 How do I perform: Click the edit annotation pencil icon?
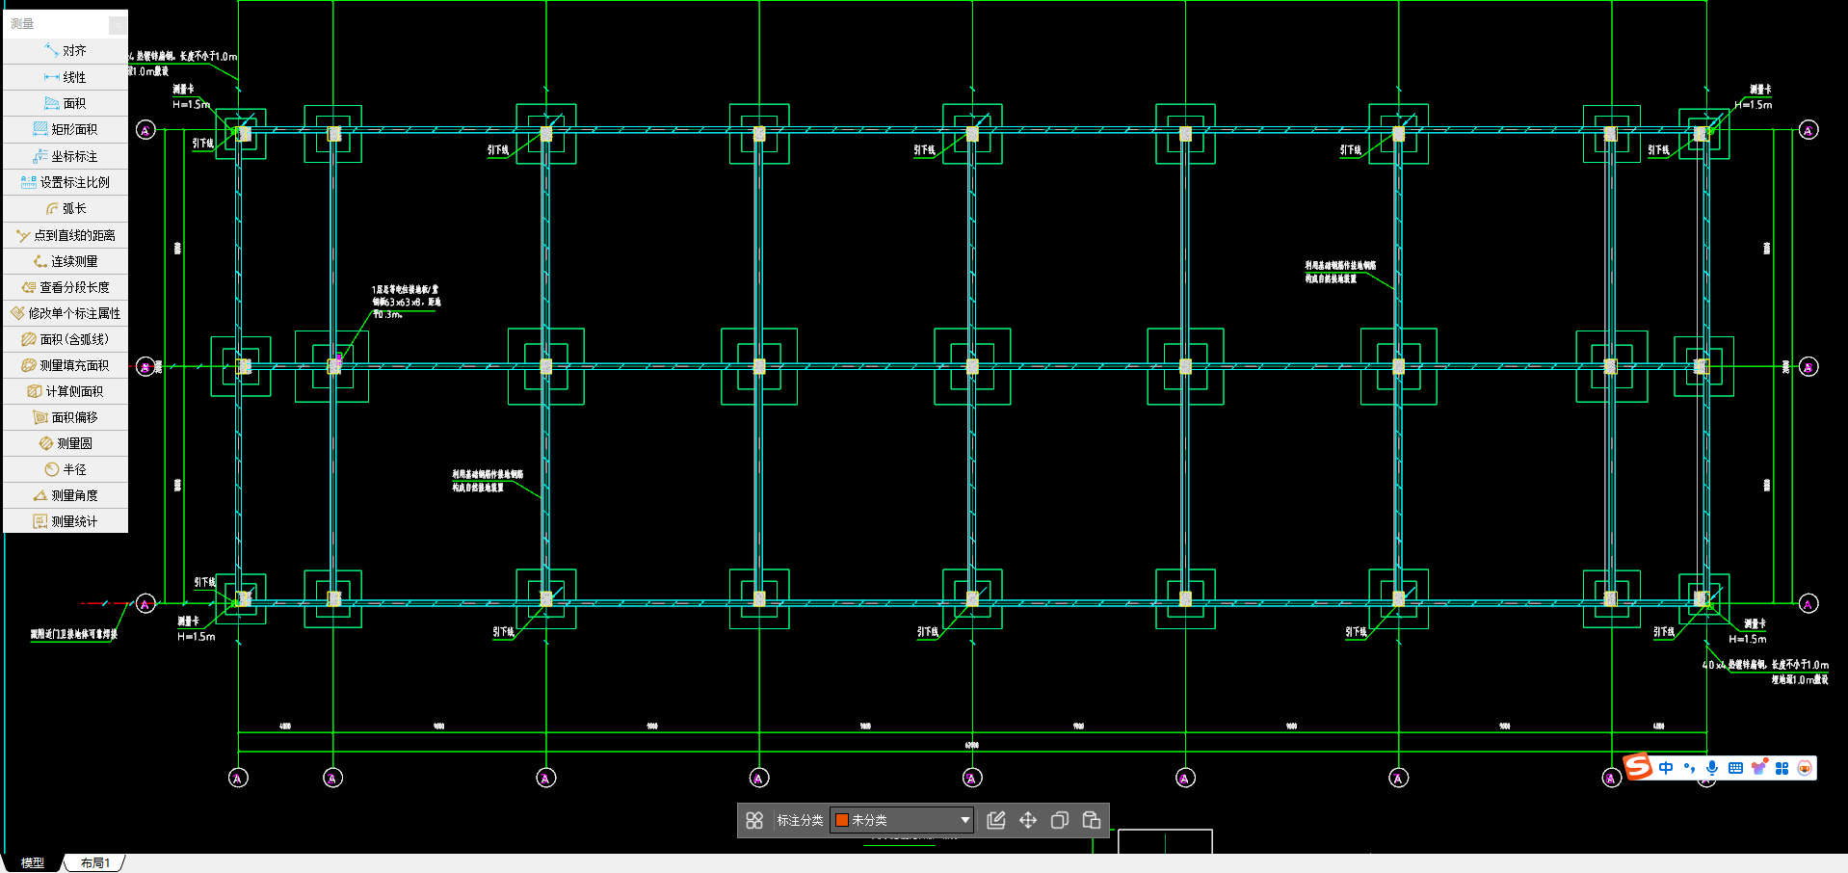point(996,820)
